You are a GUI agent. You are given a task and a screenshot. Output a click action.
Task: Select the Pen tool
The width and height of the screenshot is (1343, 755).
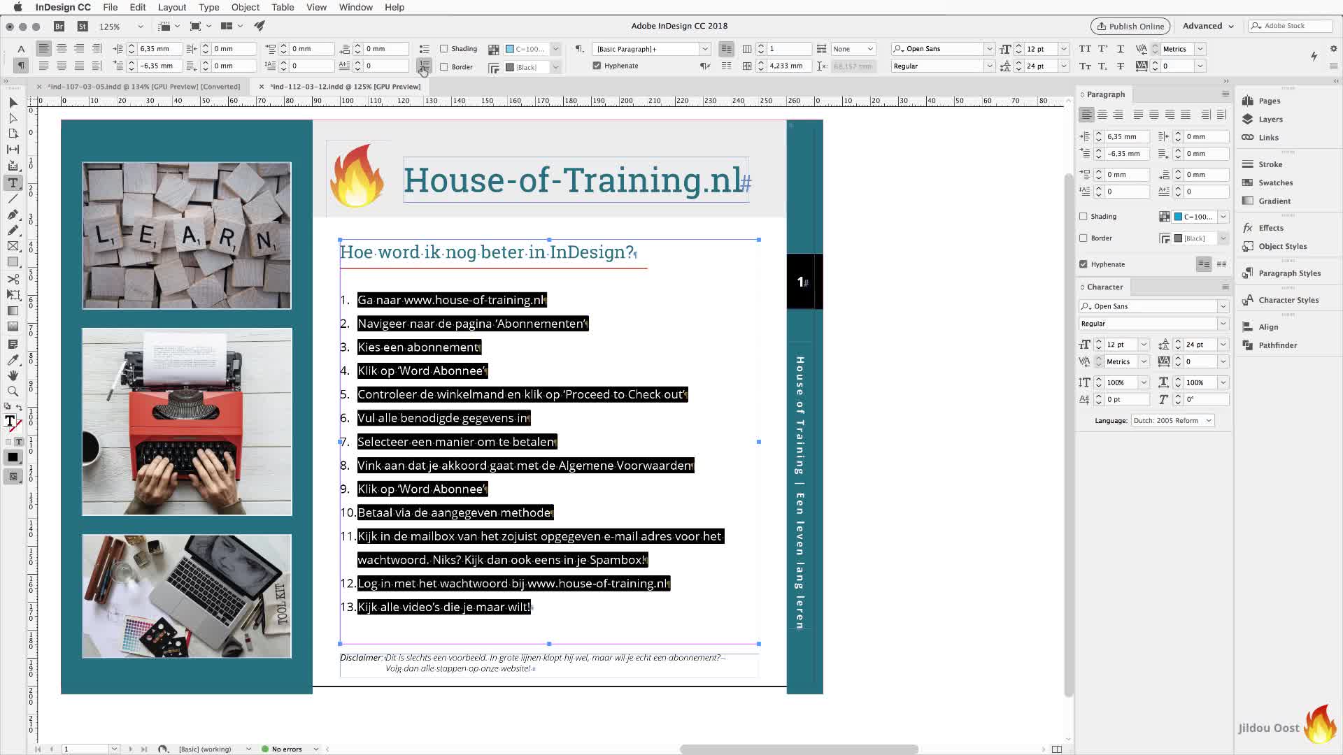13,214
